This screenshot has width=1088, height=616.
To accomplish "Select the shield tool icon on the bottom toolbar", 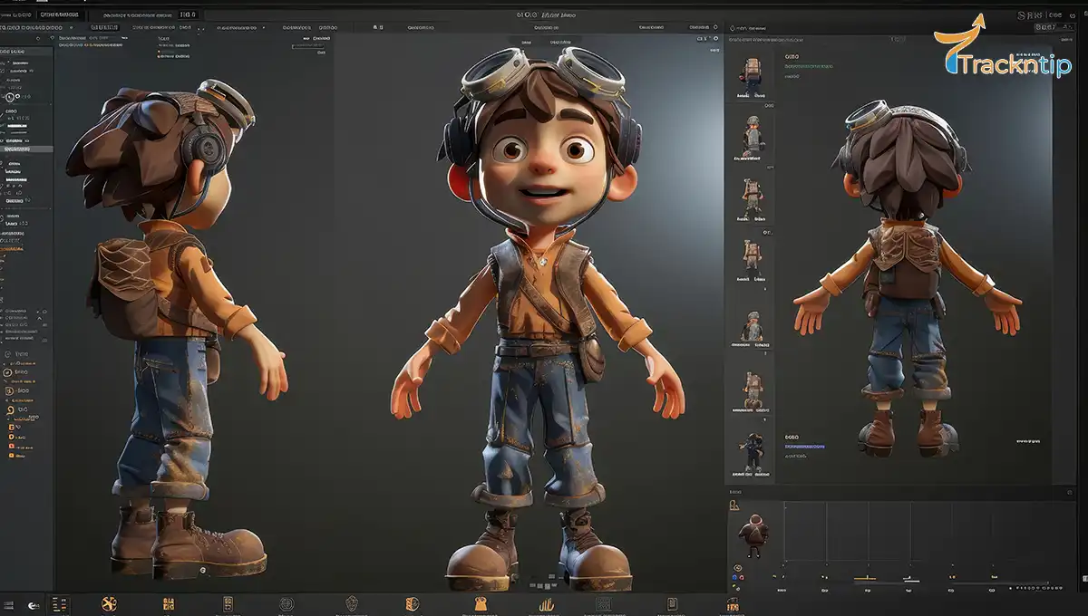I will click(351, 602).
